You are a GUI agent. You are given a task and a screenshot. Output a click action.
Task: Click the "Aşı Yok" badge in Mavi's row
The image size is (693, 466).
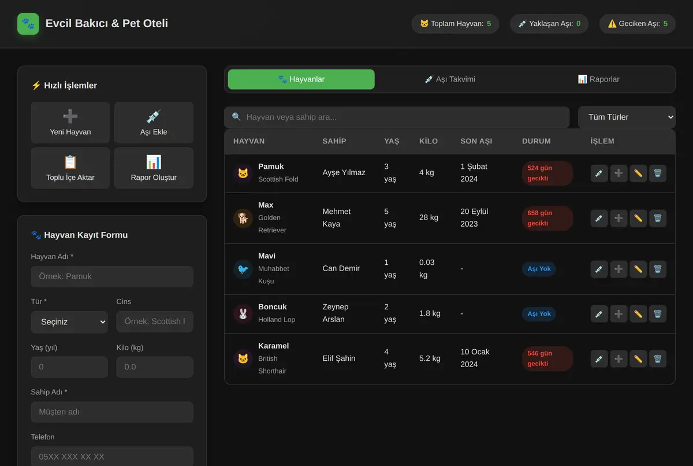click(x=539, y=269)
